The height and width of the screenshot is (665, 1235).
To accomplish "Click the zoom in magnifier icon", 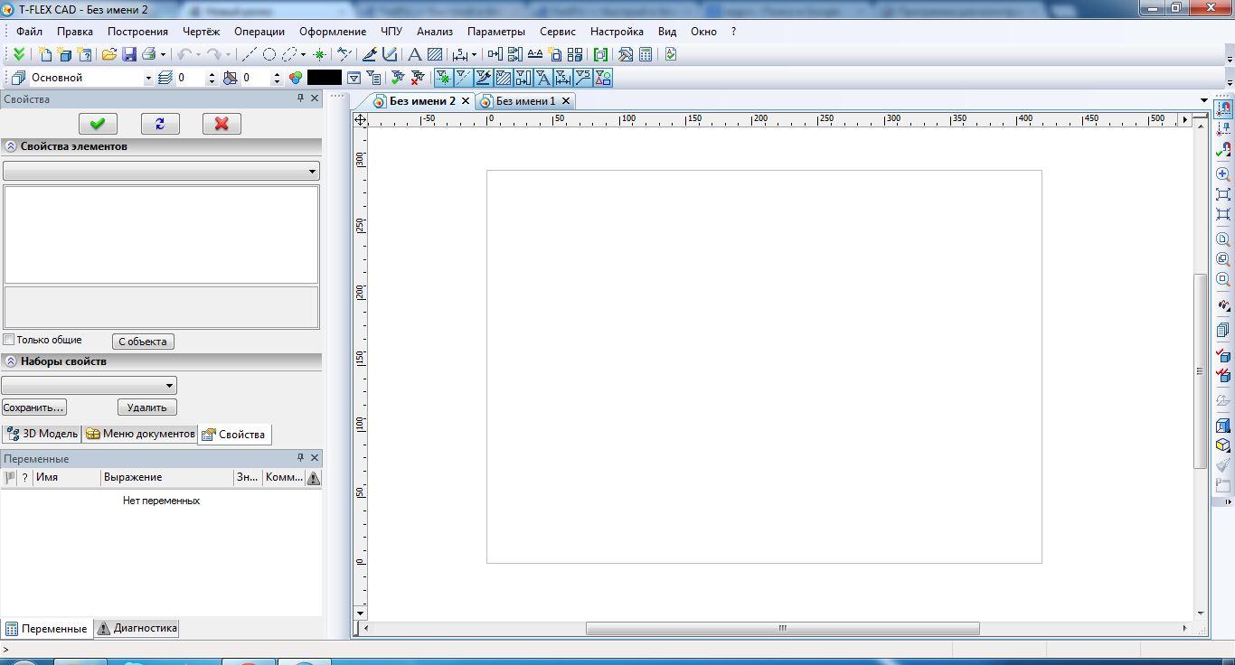I will (x=1223, y=173).
